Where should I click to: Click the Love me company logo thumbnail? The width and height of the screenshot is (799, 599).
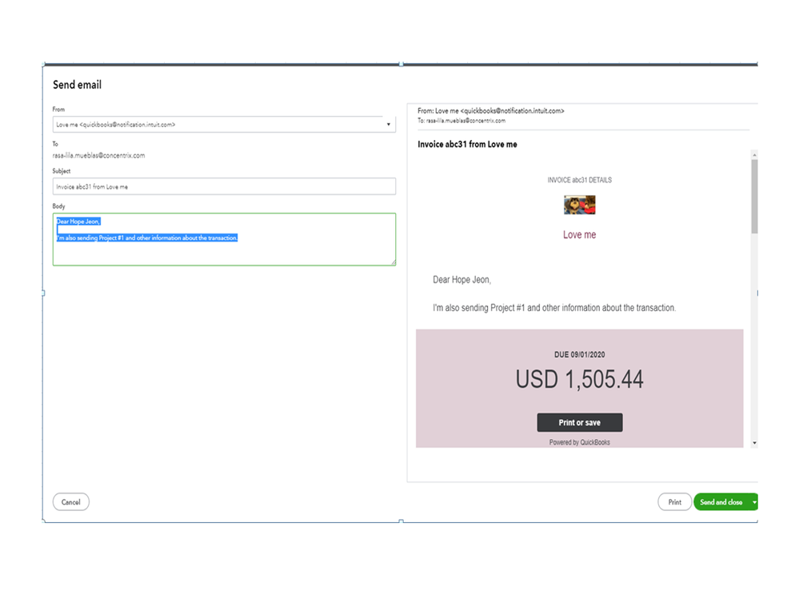579,205
